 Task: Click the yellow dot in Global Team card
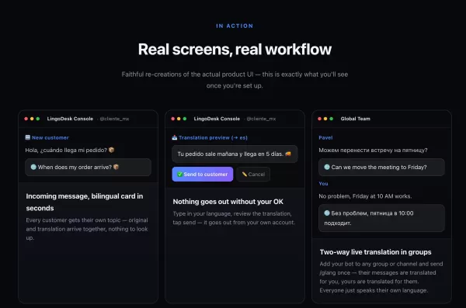point(325,119)
